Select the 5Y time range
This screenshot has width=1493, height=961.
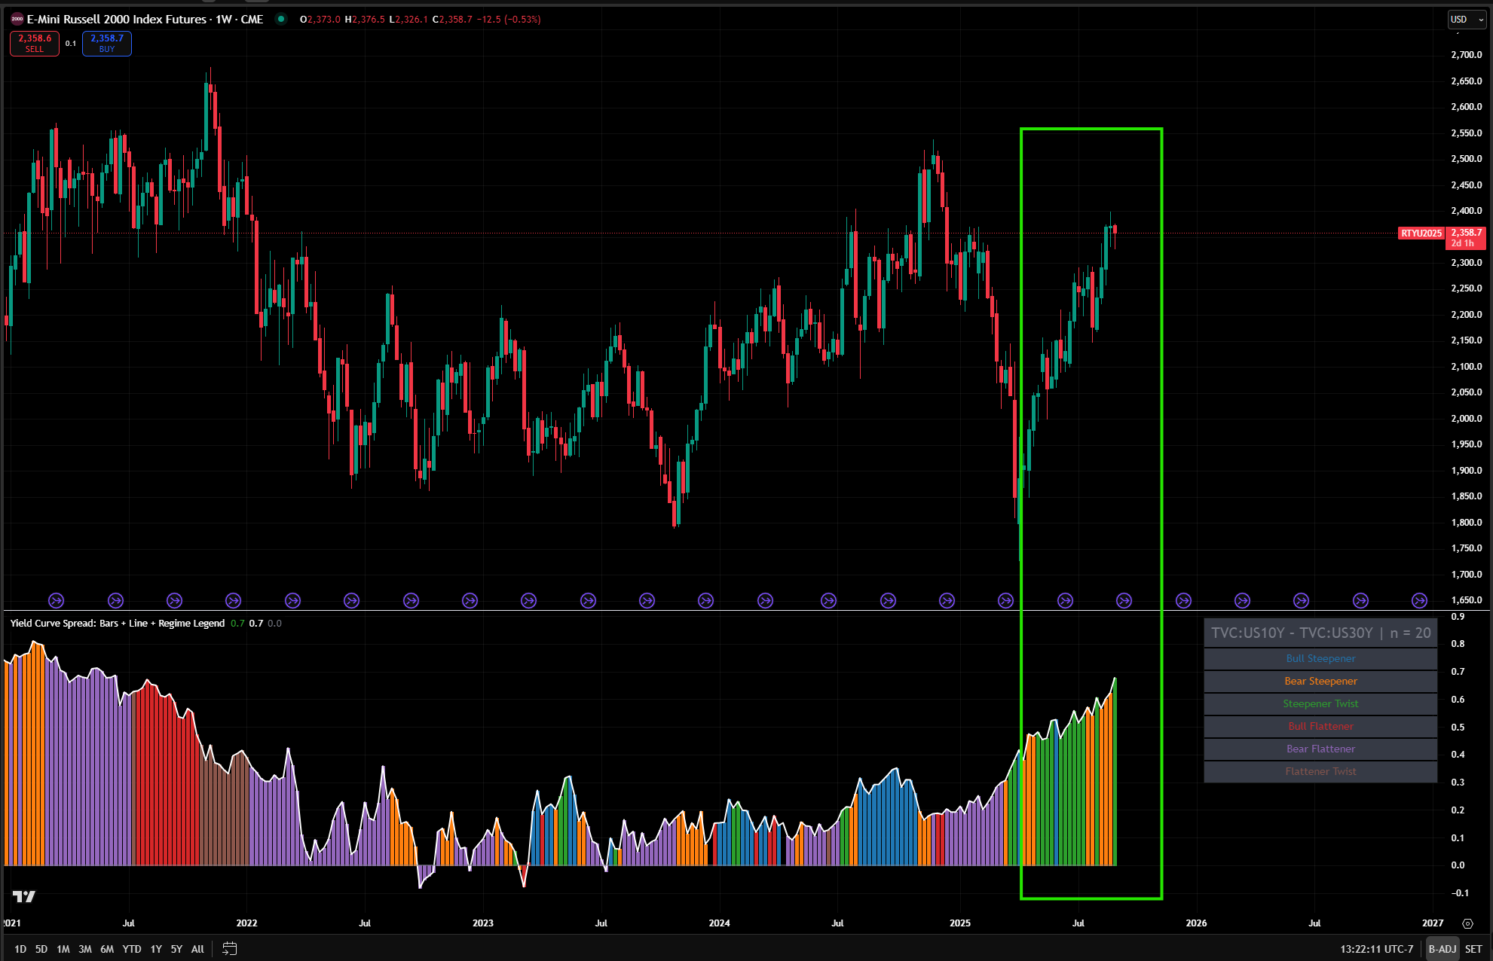click(176, 949)
